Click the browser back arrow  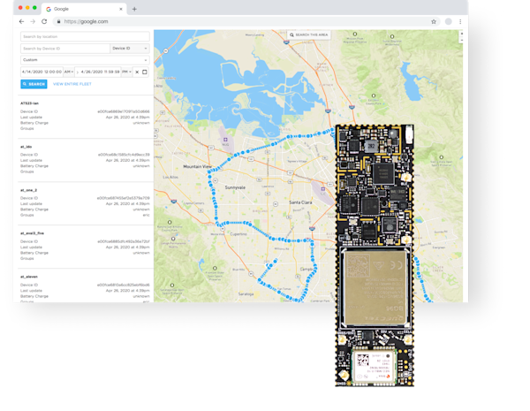[x=21, y=21]
